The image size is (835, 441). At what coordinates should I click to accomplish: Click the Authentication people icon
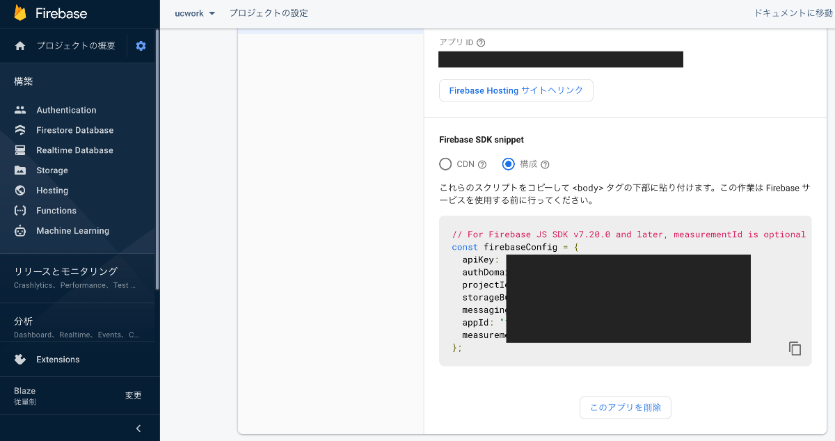point(20,110)
